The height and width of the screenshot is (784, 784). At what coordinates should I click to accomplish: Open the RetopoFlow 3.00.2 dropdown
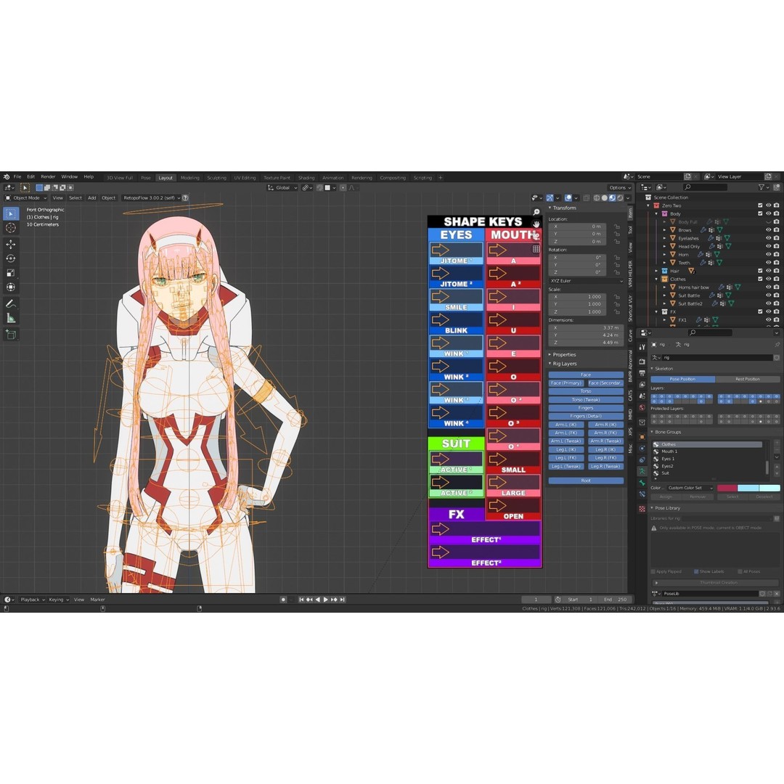[152, 198]
